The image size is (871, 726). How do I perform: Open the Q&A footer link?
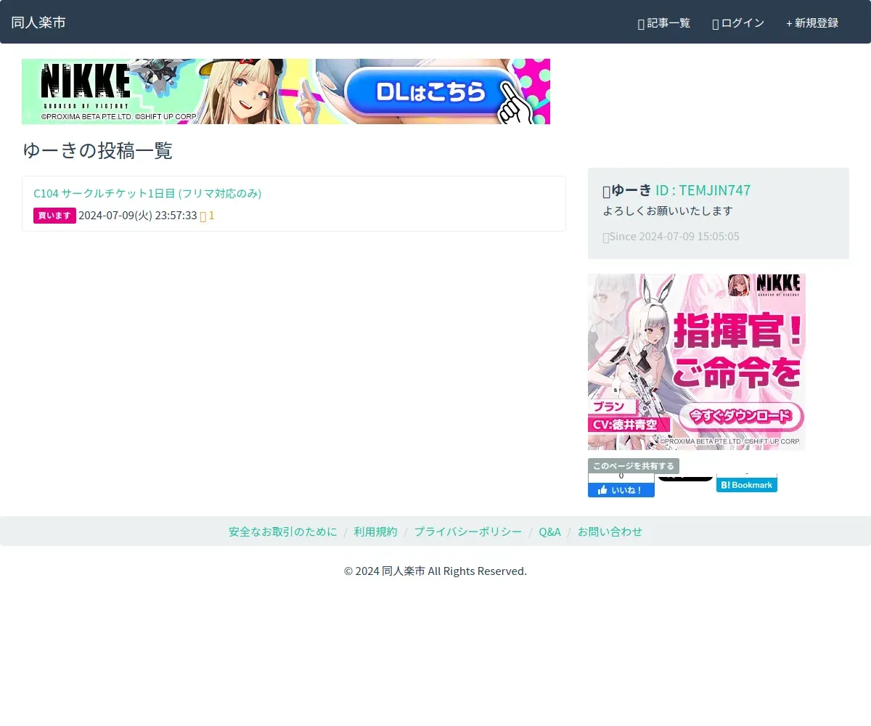point(549,531)
